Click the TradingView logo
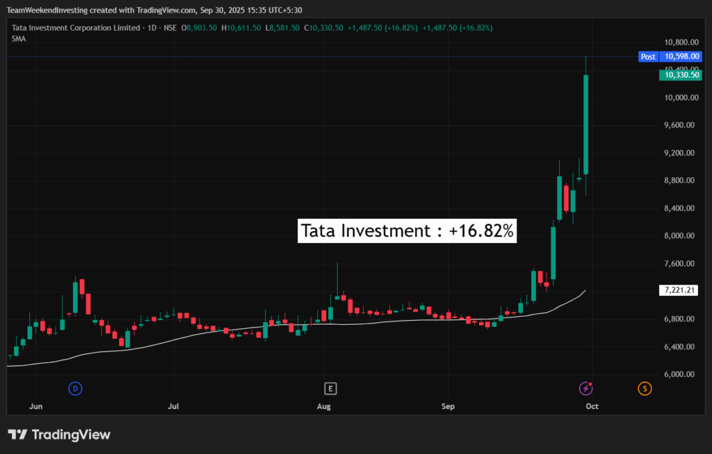Image resolution: width=712 pixels, height=454 pixels. 59,435
